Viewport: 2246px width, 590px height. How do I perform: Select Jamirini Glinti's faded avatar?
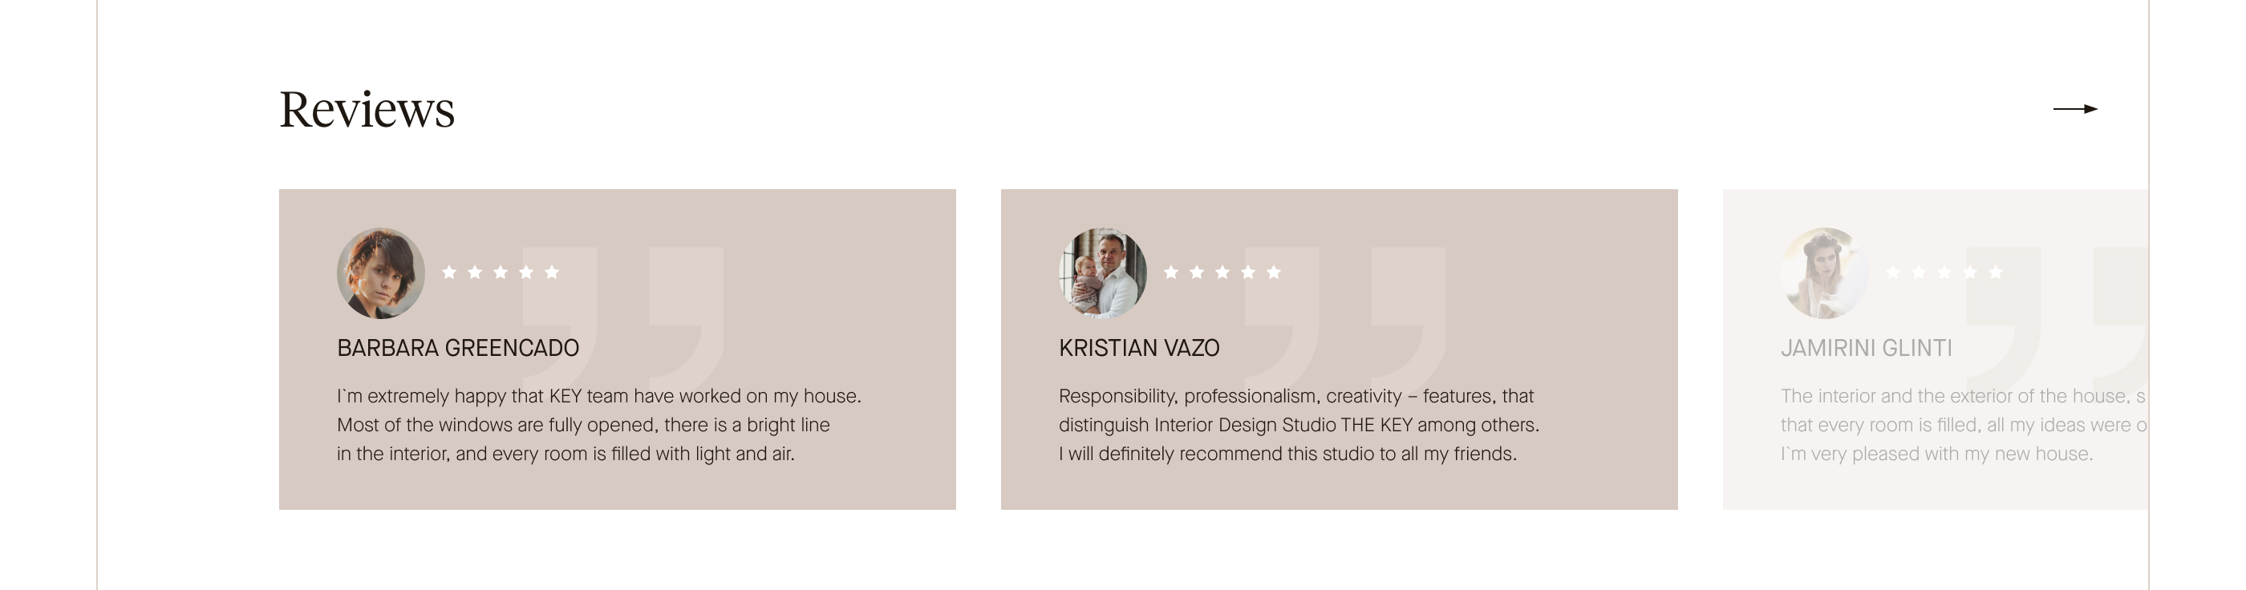coord(1825,273)
